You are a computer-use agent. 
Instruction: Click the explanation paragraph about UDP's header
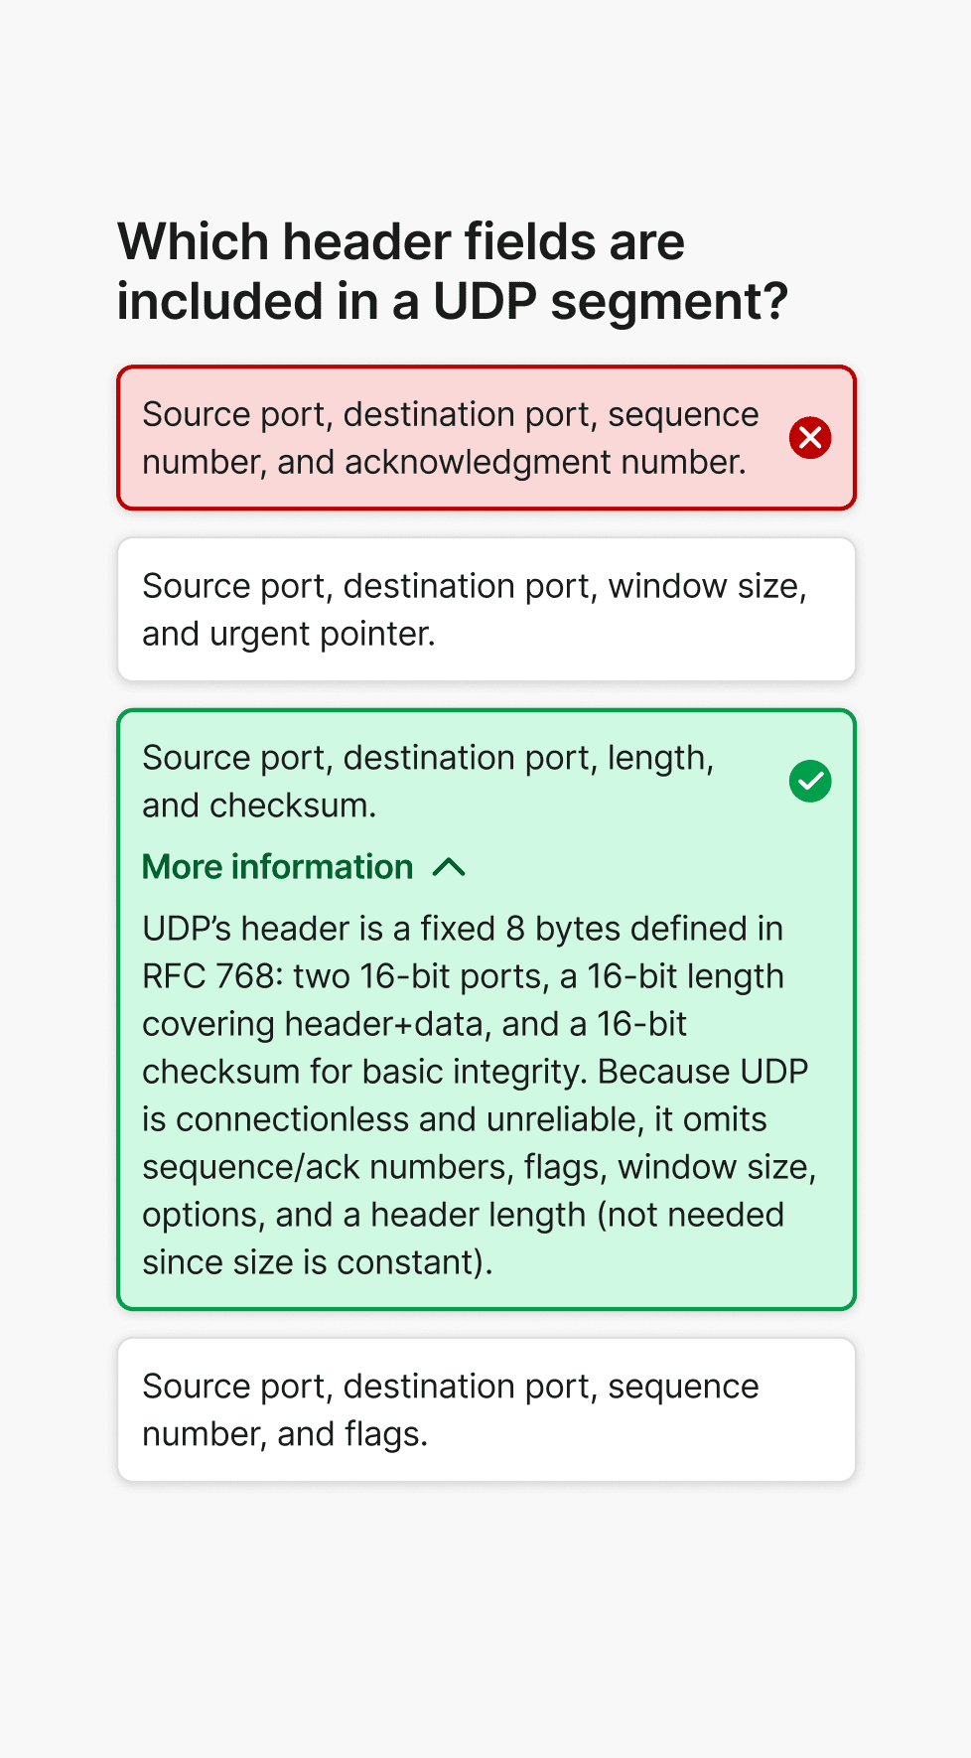pos(480,1096)
